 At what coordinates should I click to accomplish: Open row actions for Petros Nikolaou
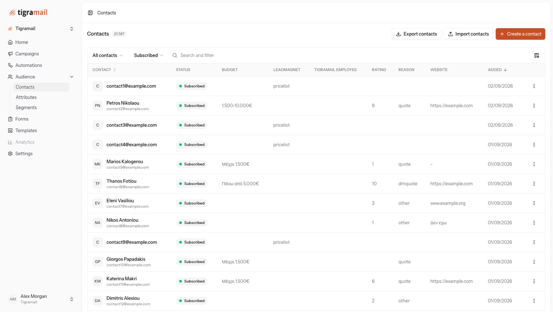(534, 106)
